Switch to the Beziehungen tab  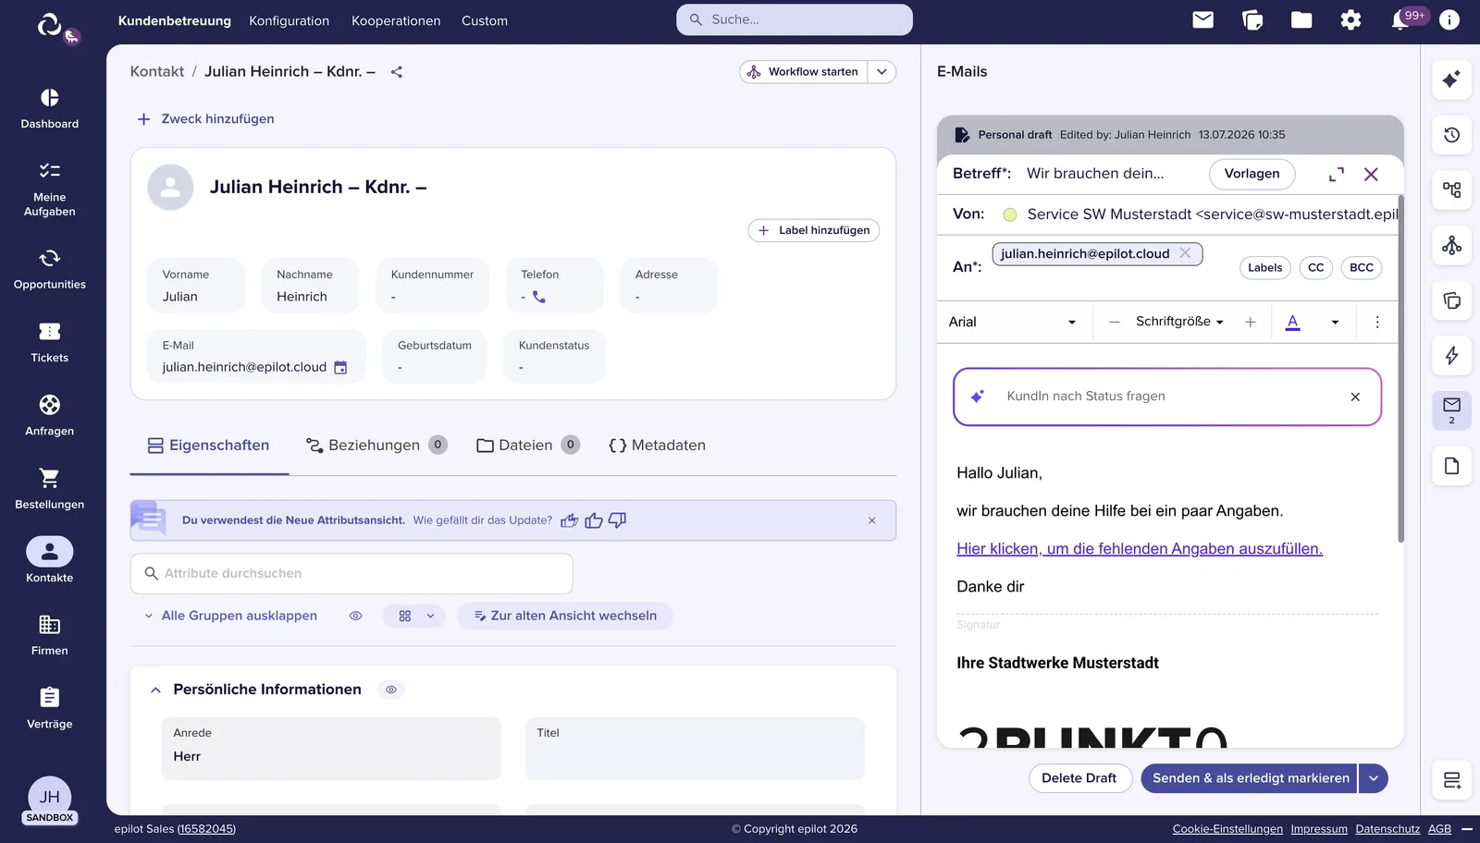(376, 446)
